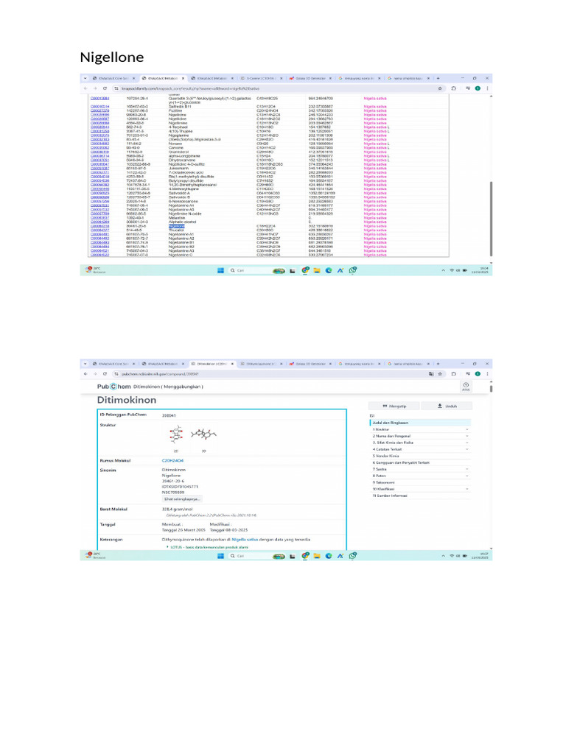The height and width of the screenshot is (754, 566).
Task: Click the Mengutip cite button
Action: 394,406
